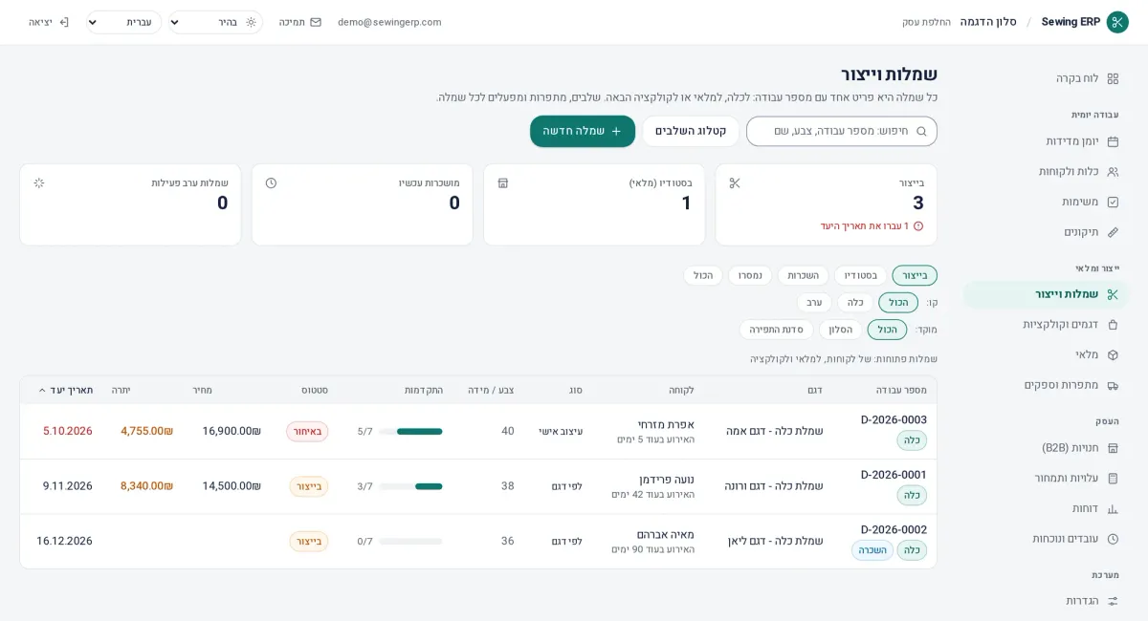Click the envelope icon beside תמיכה
This screenshot has width=1148, height=621.
point(316,22)
